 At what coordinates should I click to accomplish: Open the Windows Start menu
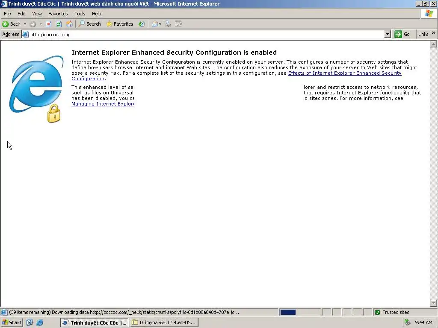(x=12, y=323)
